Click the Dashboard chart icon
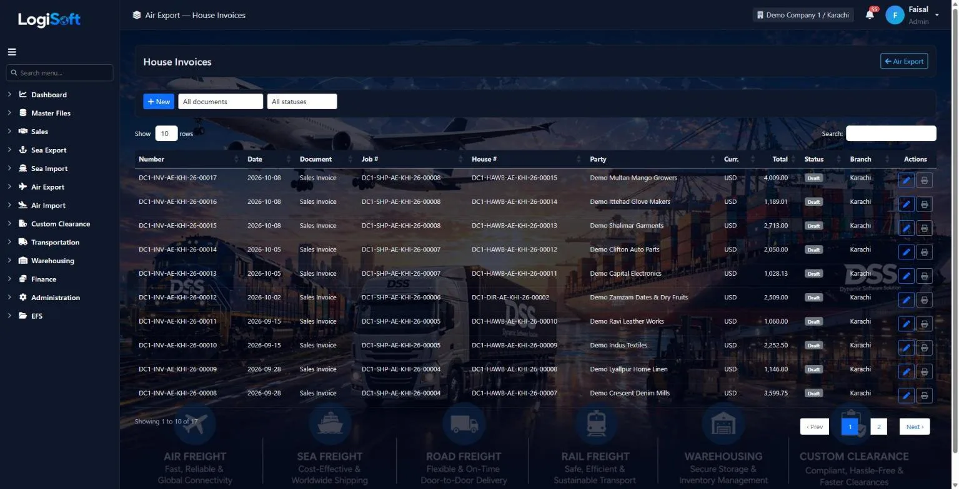959x489 pixels. pos(23,95)
